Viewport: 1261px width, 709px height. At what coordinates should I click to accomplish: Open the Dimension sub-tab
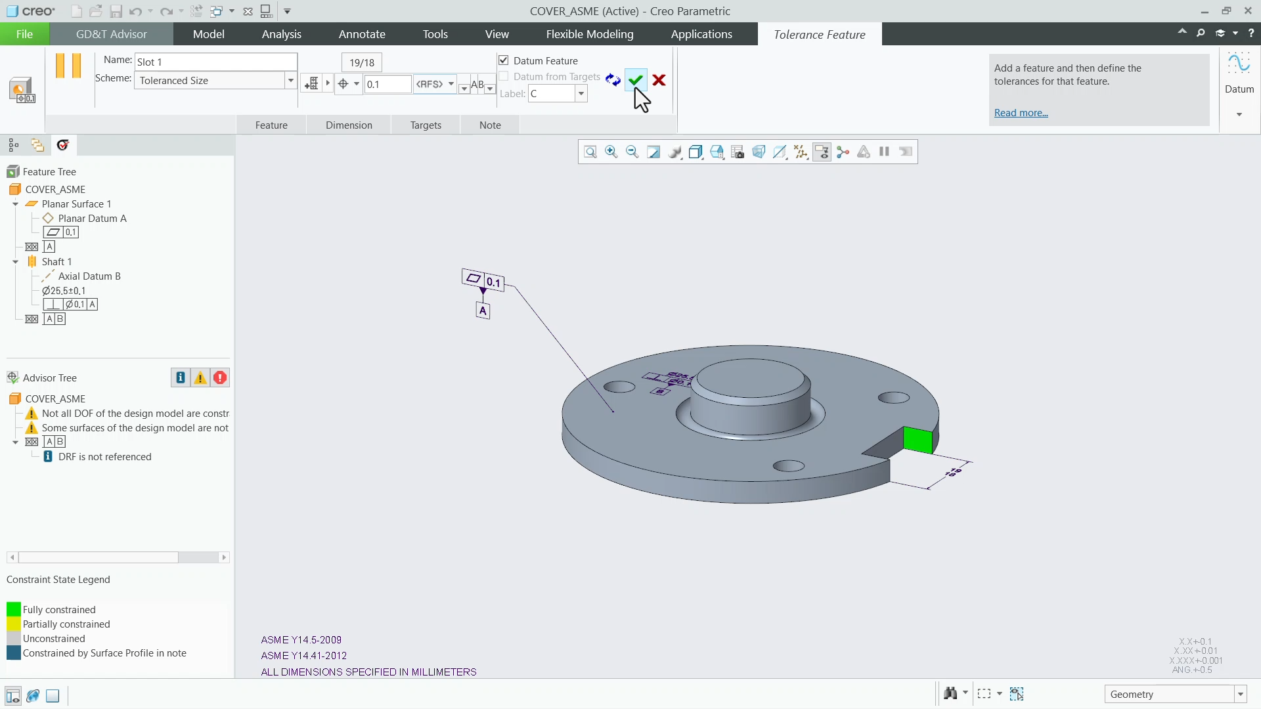349,125
